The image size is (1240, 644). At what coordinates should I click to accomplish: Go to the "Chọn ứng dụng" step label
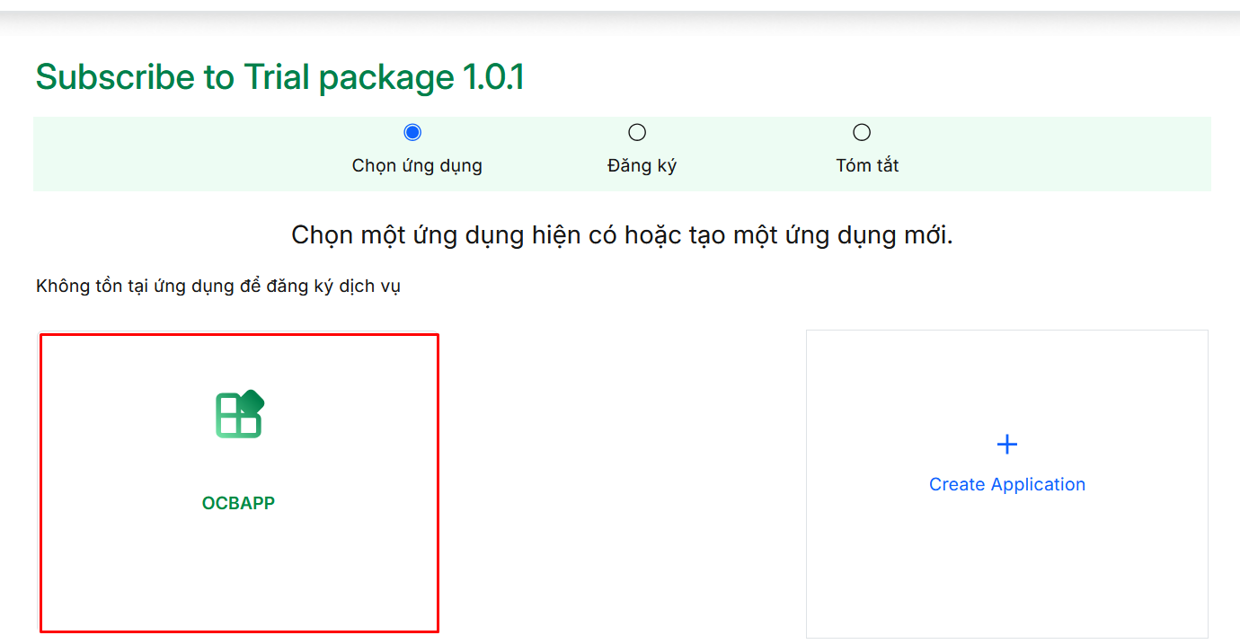(417, 166)
